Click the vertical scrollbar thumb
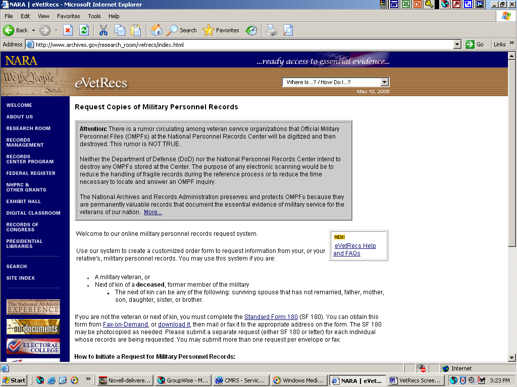This screenshot has height=387, width=517. pyautogui.click(x=511, y=153)
